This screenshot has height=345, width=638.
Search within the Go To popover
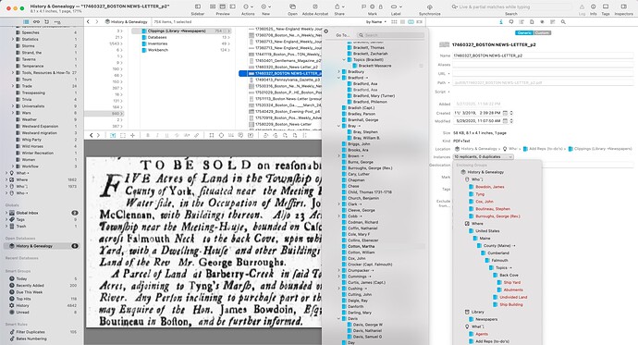coord(390,35)
